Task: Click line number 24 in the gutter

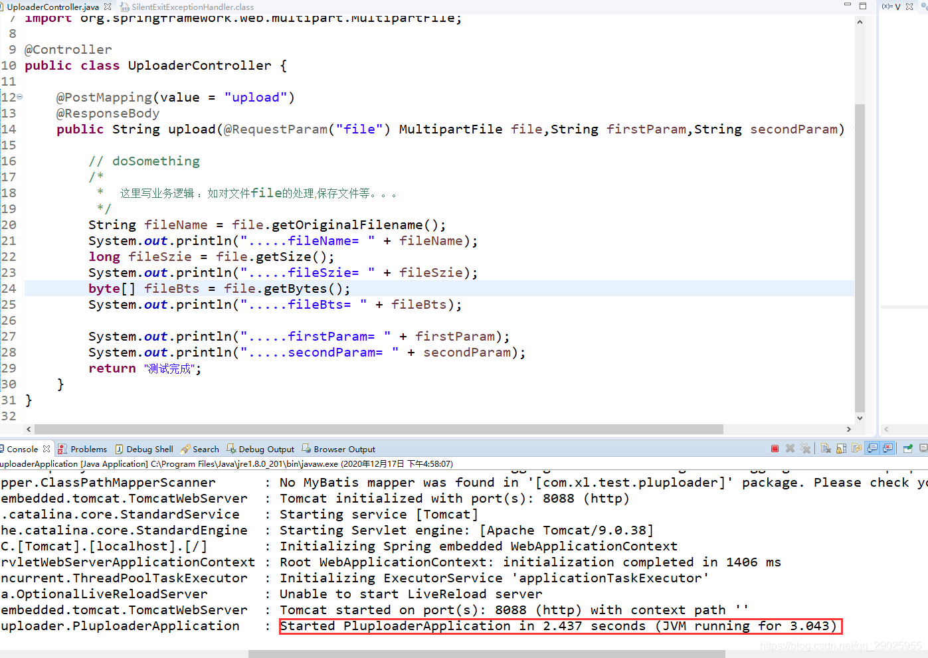Action: (9, 288)
